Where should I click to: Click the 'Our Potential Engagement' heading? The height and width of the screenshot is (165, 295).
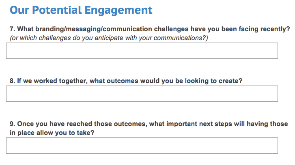point(81,10)
